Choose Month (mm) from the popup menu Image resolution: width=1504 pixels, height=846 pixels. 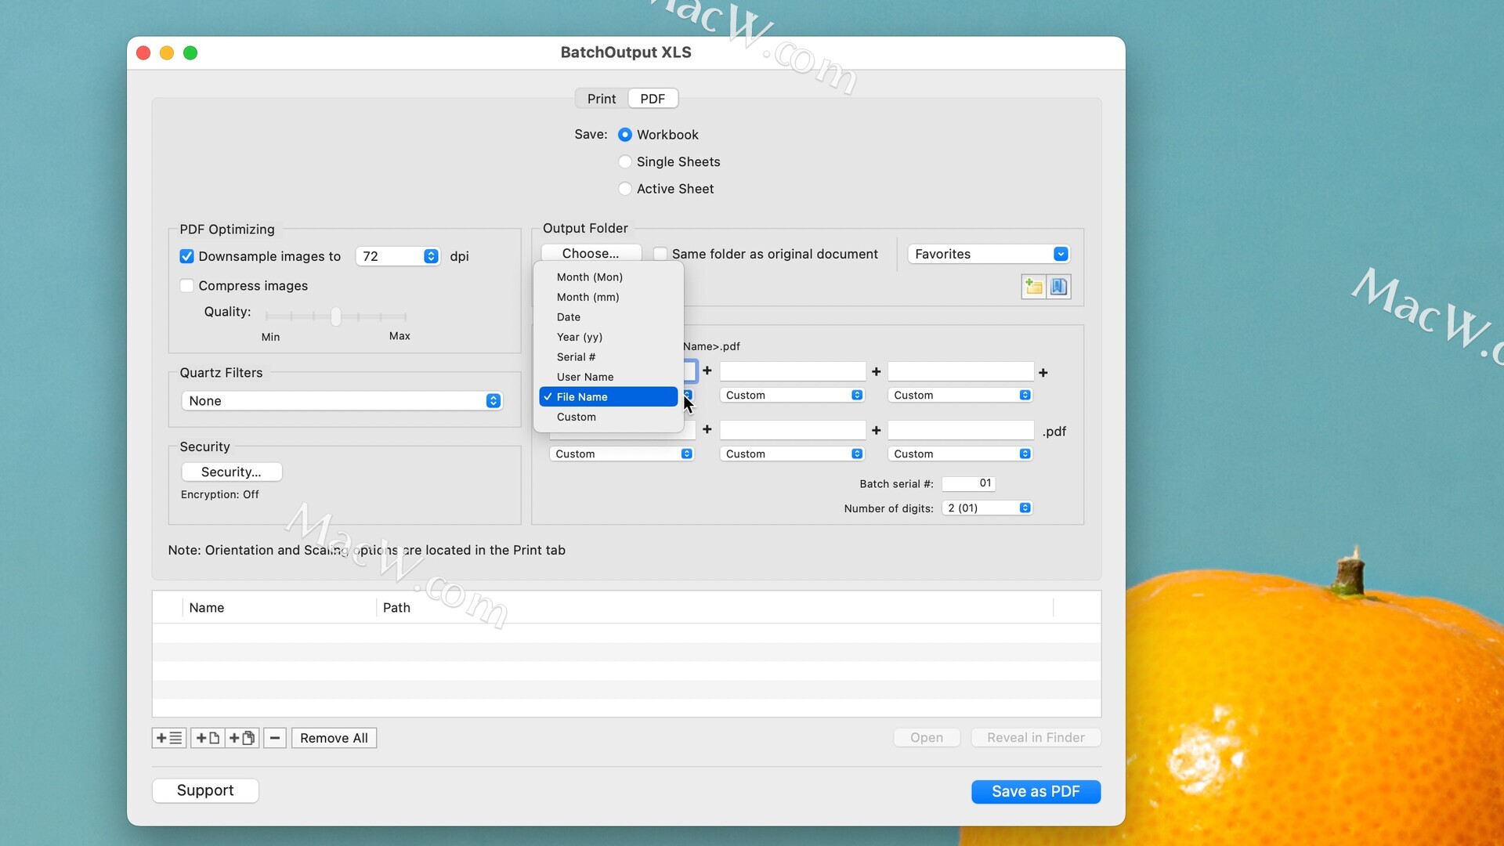609,298
